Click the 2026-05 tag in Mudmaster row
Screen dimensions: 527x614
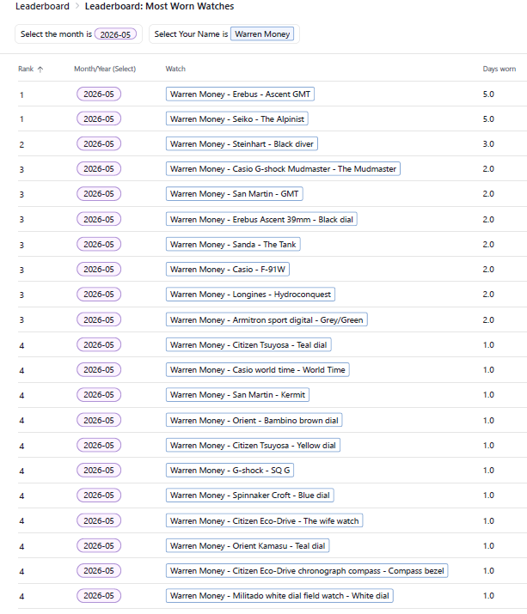click(99, 169)
